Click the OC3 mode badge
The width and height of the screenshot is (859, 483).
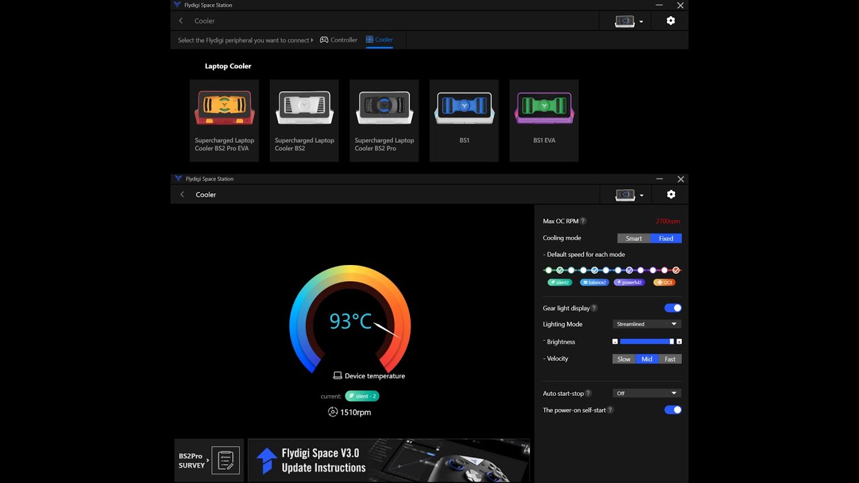(664, 282)
